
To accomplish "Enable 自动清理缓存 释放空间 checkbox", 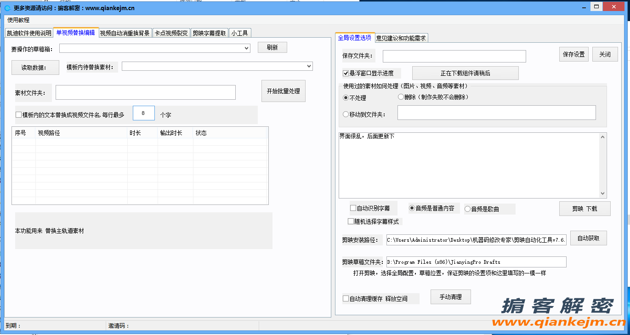I will pos(346,299).
